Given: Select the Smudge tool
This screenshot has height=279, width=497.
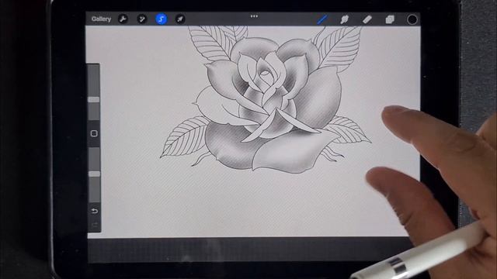Looking at the screenshot, I should [345, 19].
